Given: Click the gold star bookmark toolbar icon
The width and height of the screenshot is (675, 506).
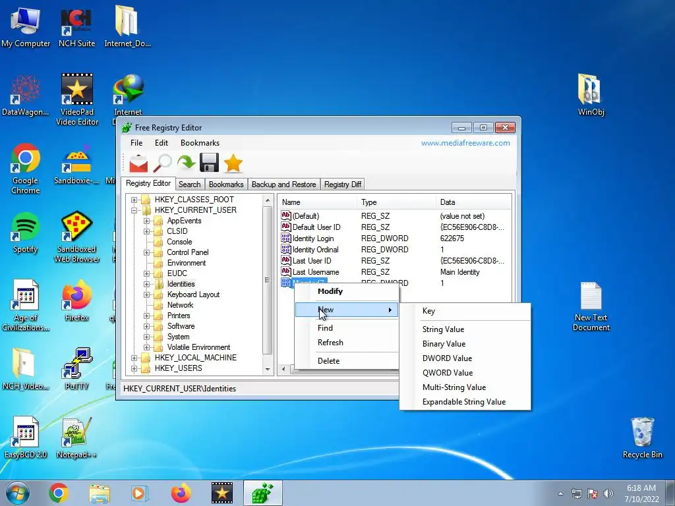Looking at the screenshot, I should (x=233, y=163).
